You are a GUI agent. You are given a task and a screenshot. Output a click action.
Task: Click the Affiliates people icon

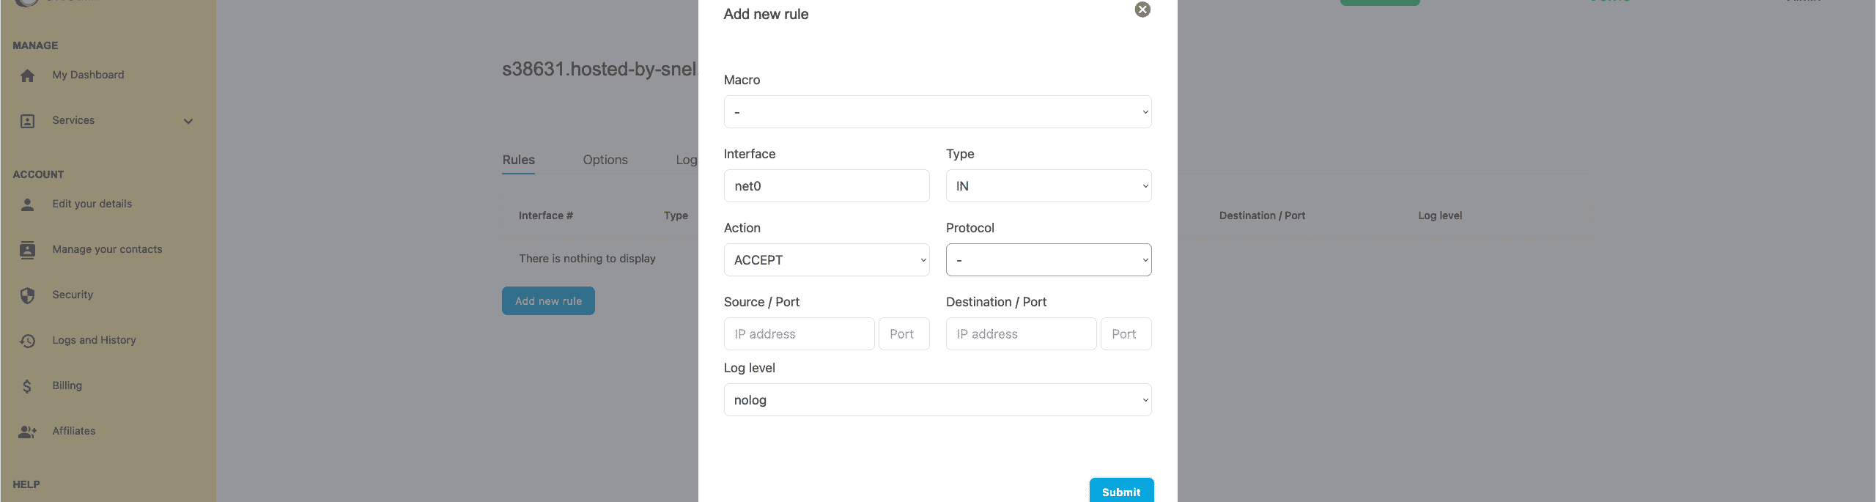[28, 432]
